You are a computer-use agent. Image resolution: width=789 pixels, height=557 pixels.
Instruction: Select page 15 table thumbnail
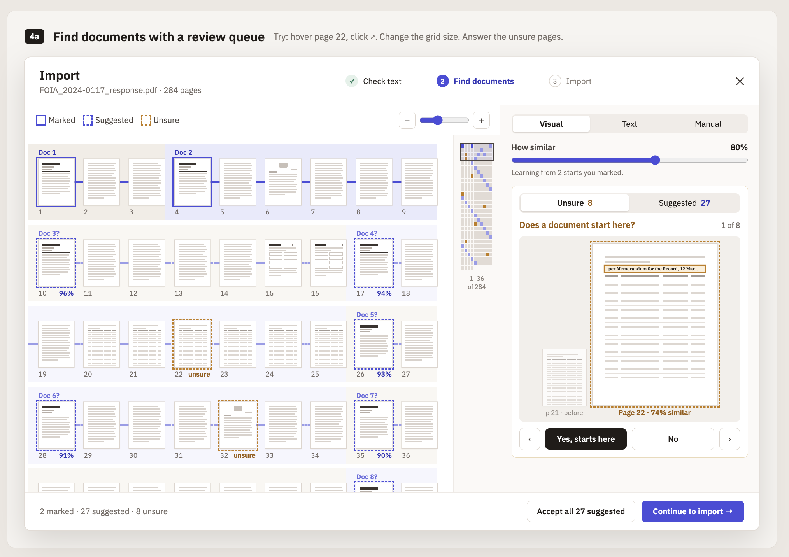tap(283, 263)
